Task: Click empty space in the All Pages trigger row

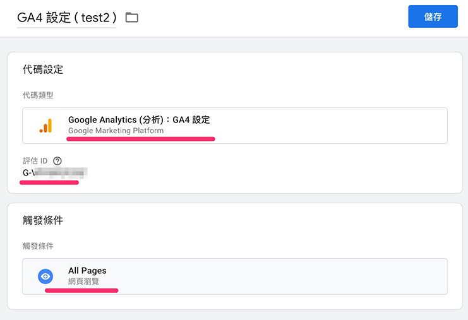Action: (284, 276)
